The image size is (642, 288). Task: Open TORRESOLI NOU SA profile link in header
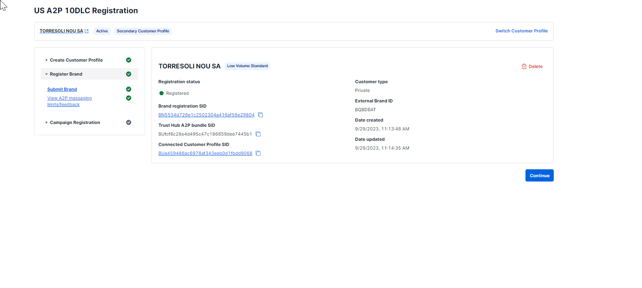click(61, 31)
